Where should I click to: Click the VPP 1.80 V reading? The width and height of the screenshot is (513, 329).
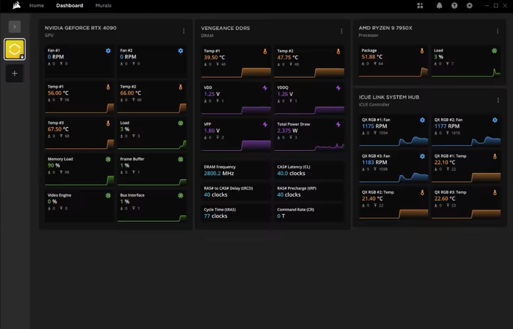pyautogui.click(x=212, y=131)
